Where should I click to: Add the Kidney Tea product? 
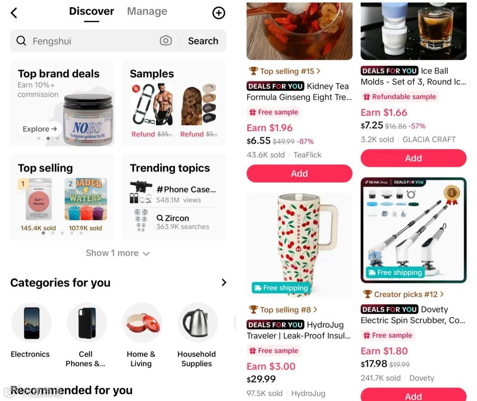[299, 174]
